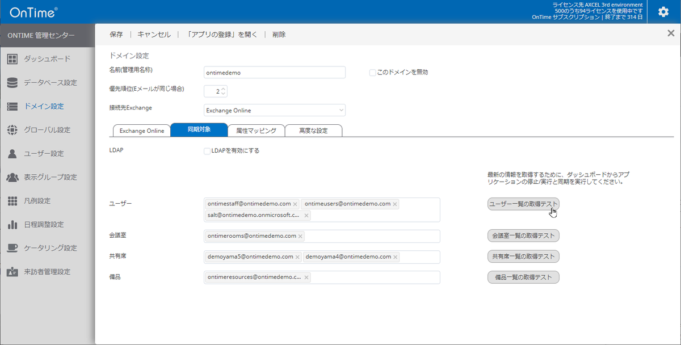This screenshot has height=345, width=681.
Task: Open 接続先Exchange dropdown
Action: 274,110
